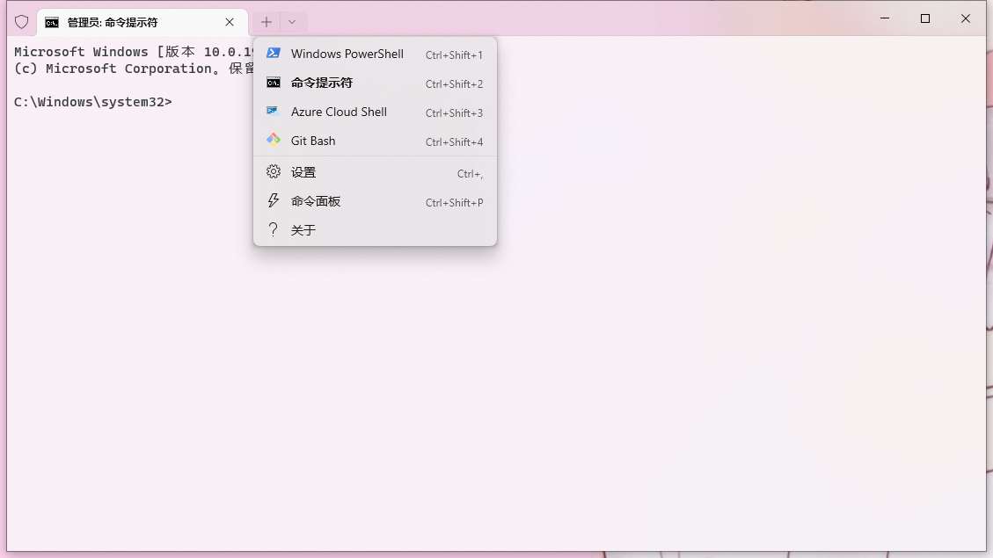Click the blue Windows PowerShell icon
993x558 pixels.
274,54
